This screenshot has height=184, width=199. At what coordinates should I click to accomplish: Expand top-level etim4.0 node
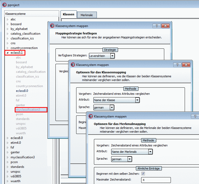7,143
